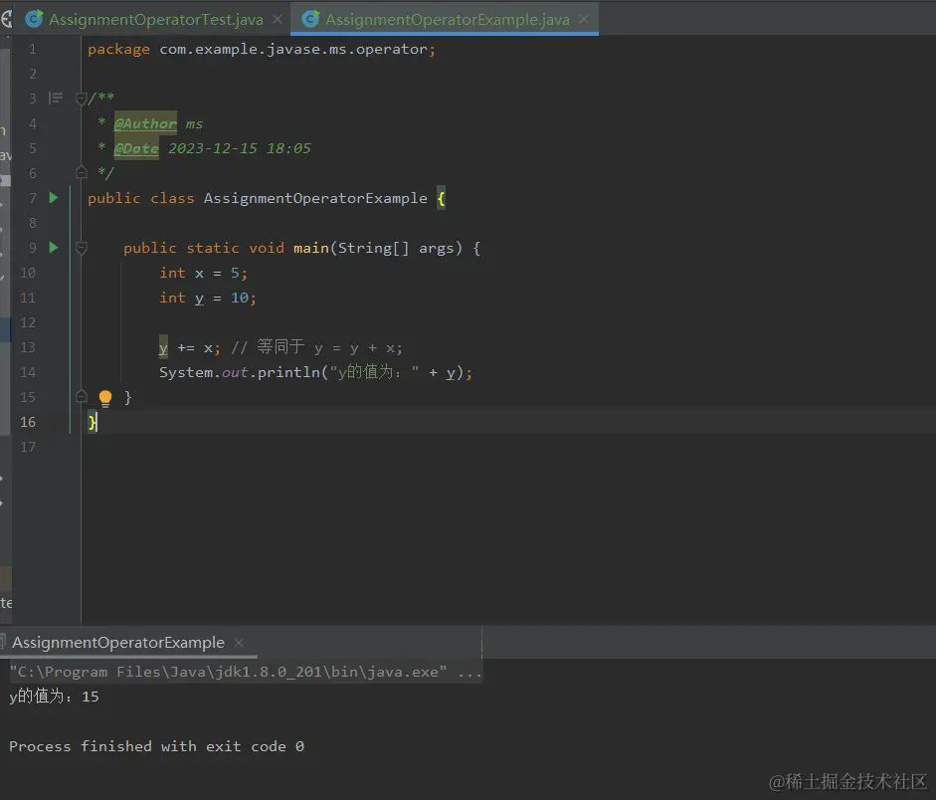
Task: Click 'Process finished with exit code 0'
Action: [156, 746]
